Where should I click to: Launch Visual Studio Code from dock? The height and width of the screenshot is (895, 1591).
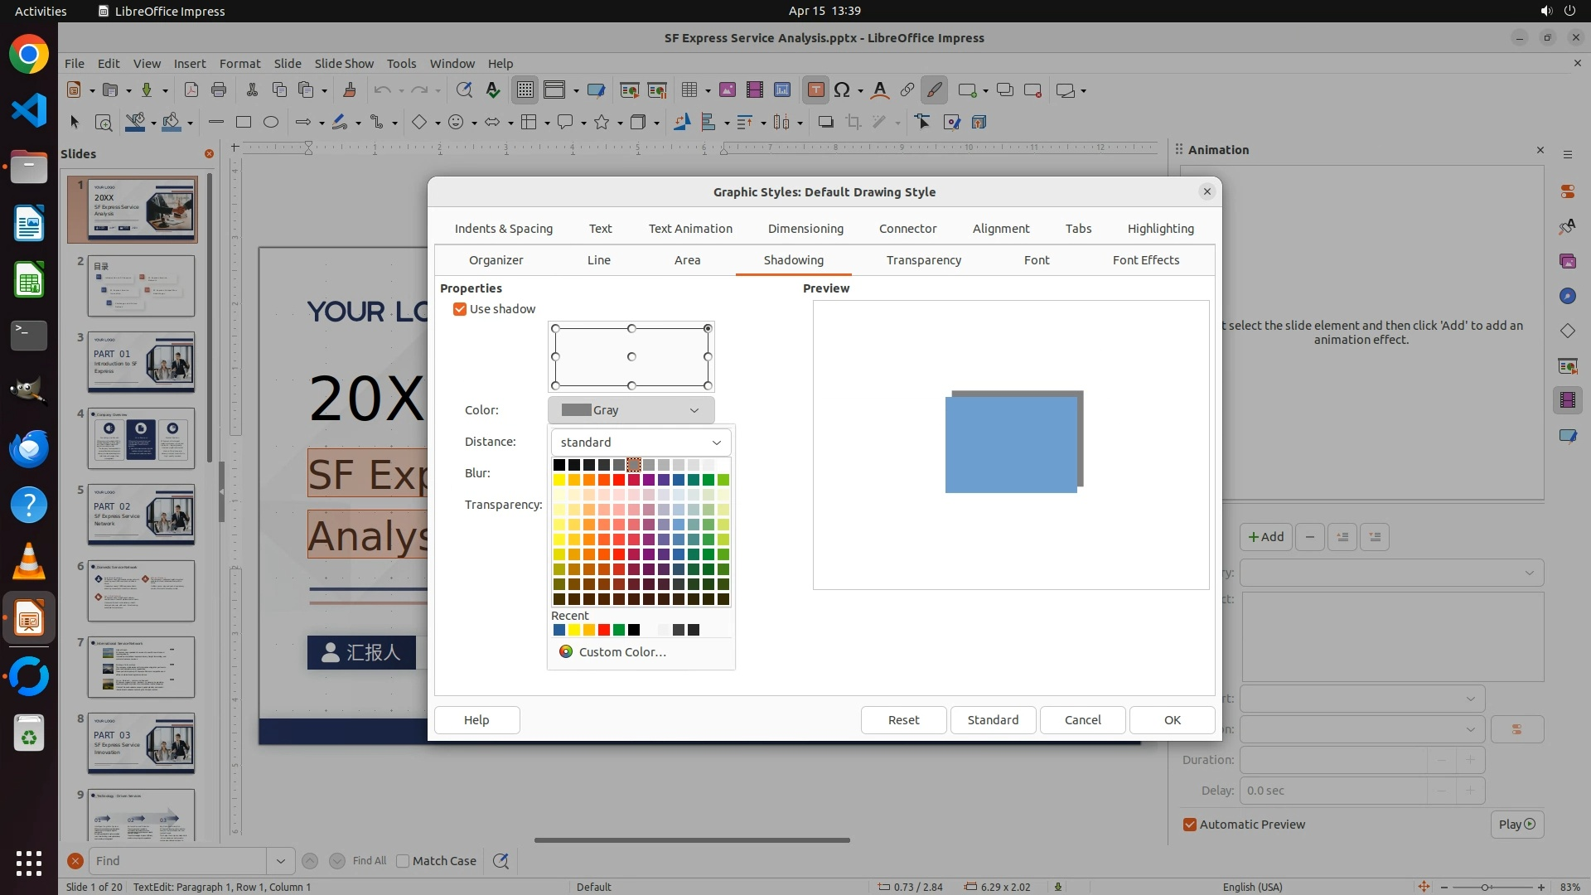pyautogui.click(x=29, y=110)
